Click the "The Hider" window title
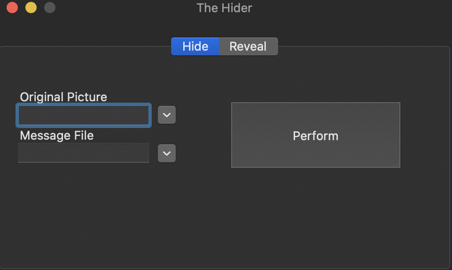This screenshot has width=452, height=270. (x=224, y=8)
